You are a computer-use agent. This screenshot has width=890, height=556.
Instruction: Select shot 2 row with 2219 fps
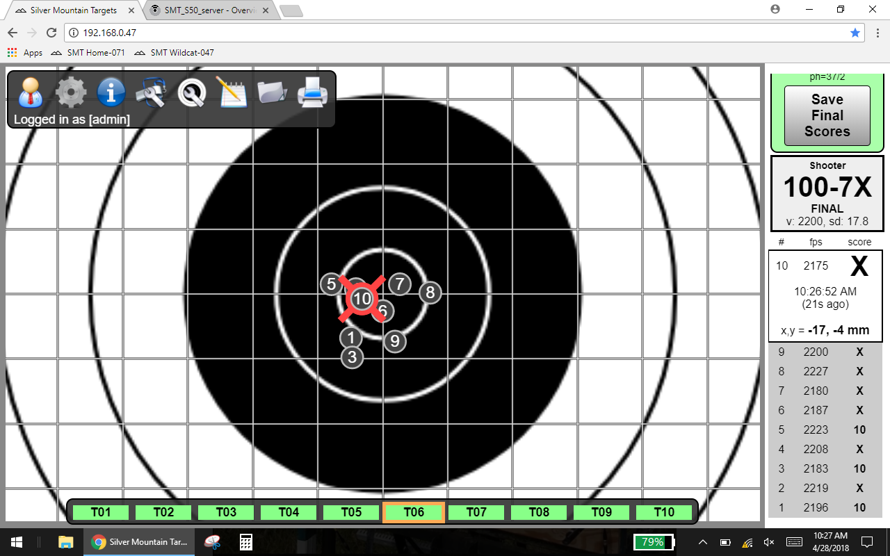[x=825, y=488]
